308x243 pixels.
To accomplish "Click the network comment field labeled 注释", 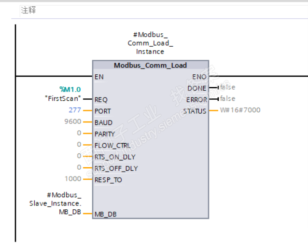I will tap(164, 10).
